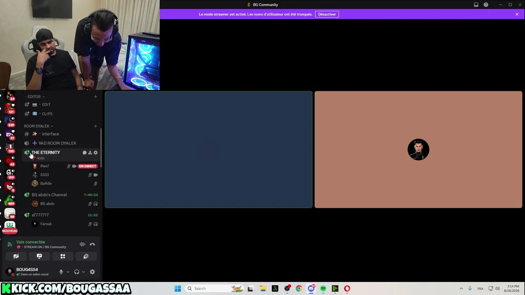Open headphone output options arrow

coord(83,272)
